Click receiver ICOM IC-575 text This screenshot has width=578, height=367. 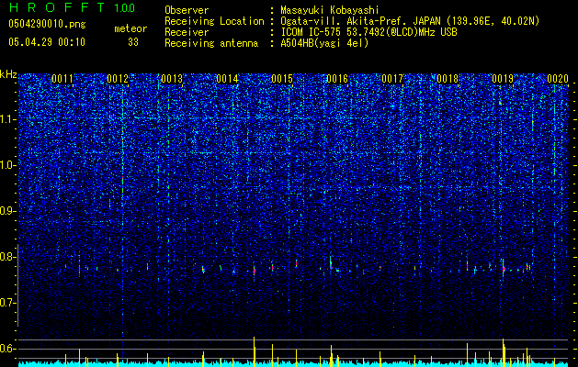pyautogui.click(x=368, y=32)
